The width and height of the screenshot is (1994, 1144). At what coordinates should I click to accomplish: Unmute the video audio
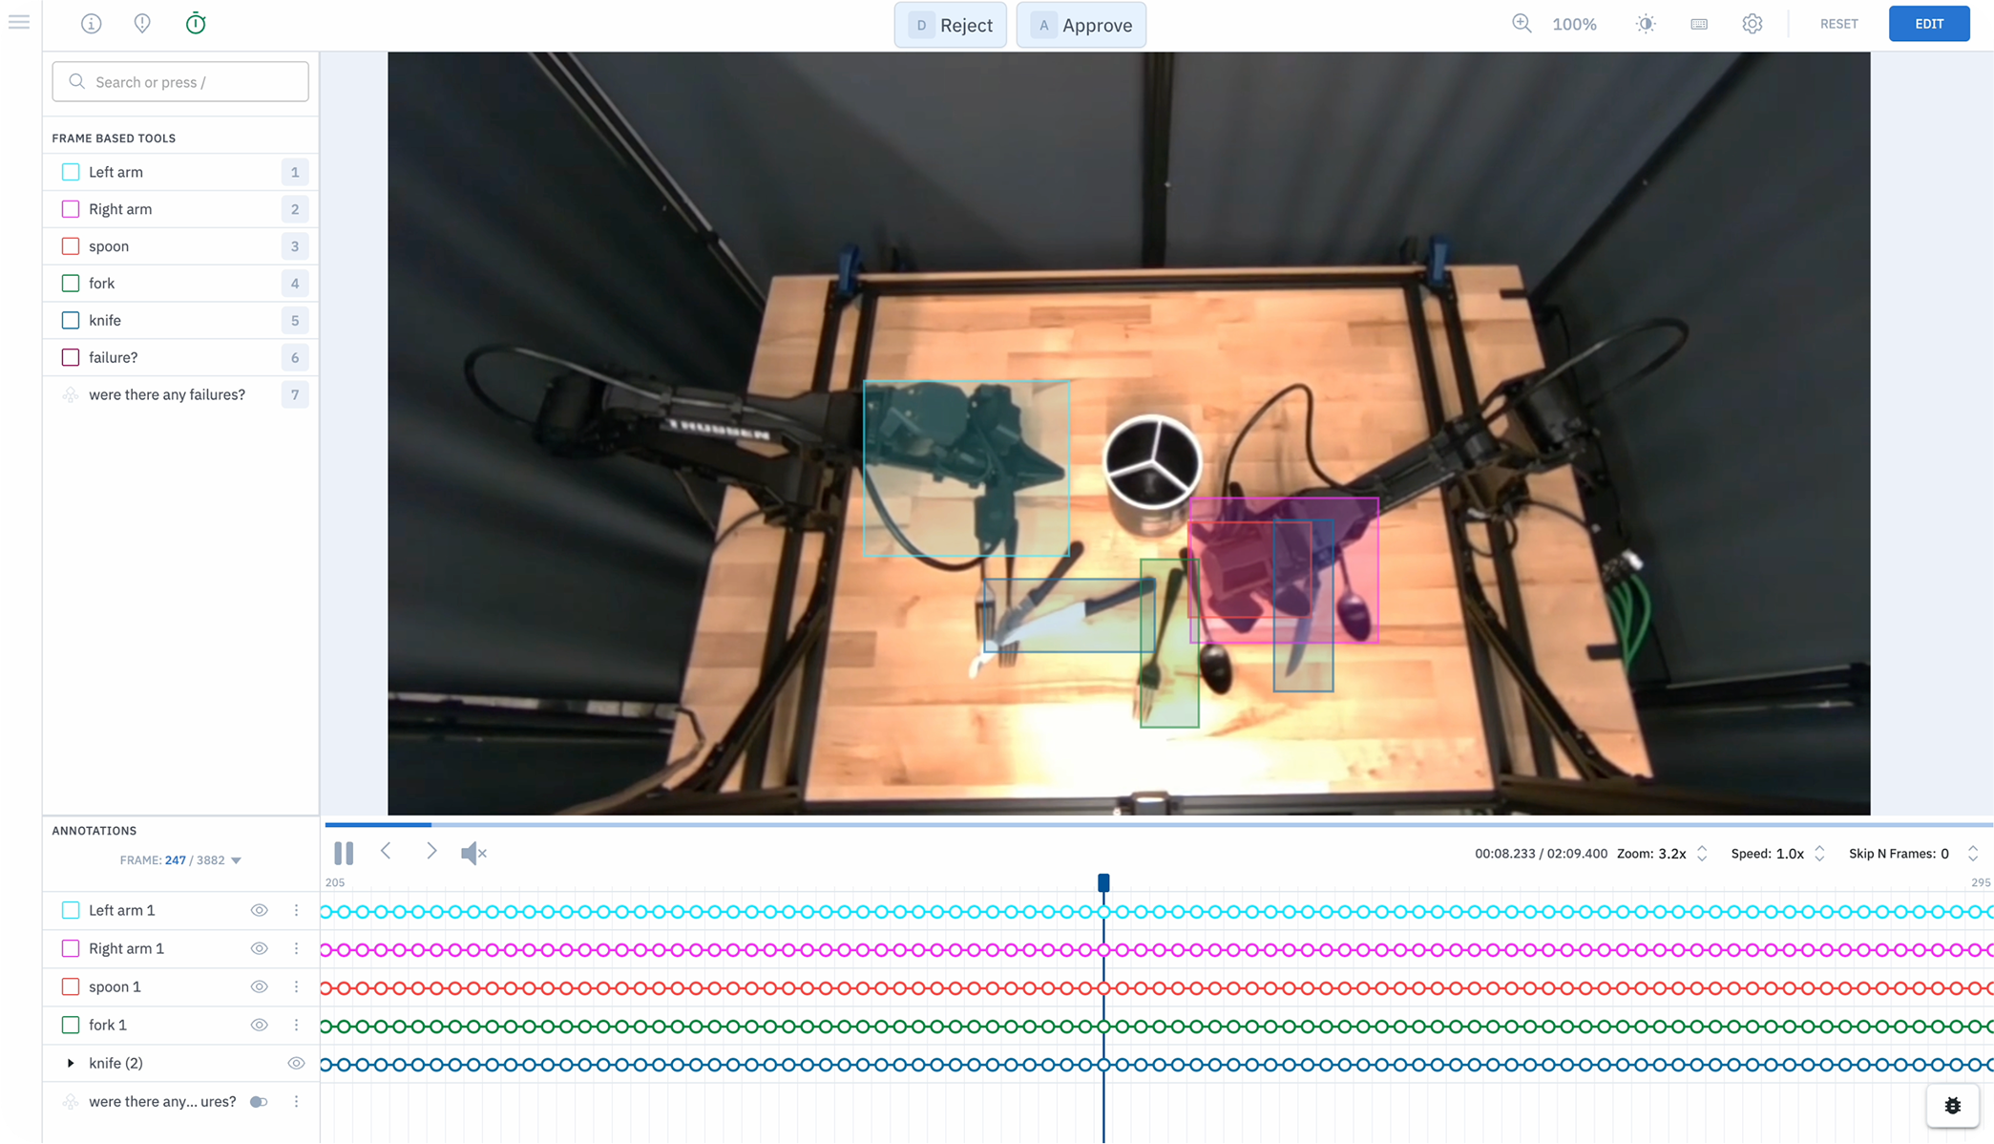point(473,853)
